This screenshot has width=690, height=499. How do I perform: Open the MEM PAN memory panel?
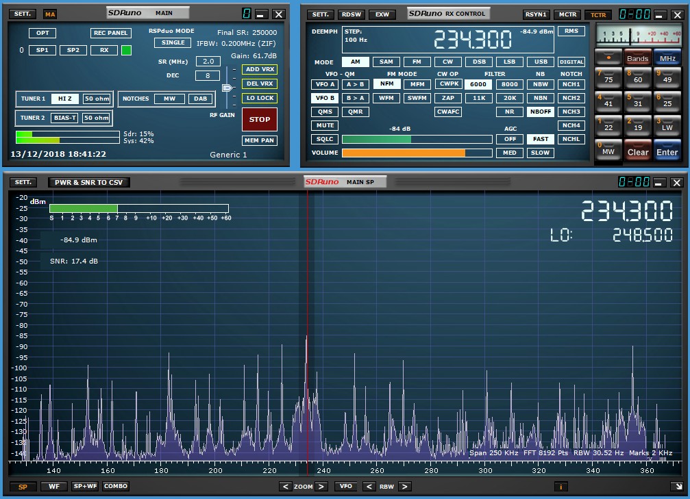[260, 140]
